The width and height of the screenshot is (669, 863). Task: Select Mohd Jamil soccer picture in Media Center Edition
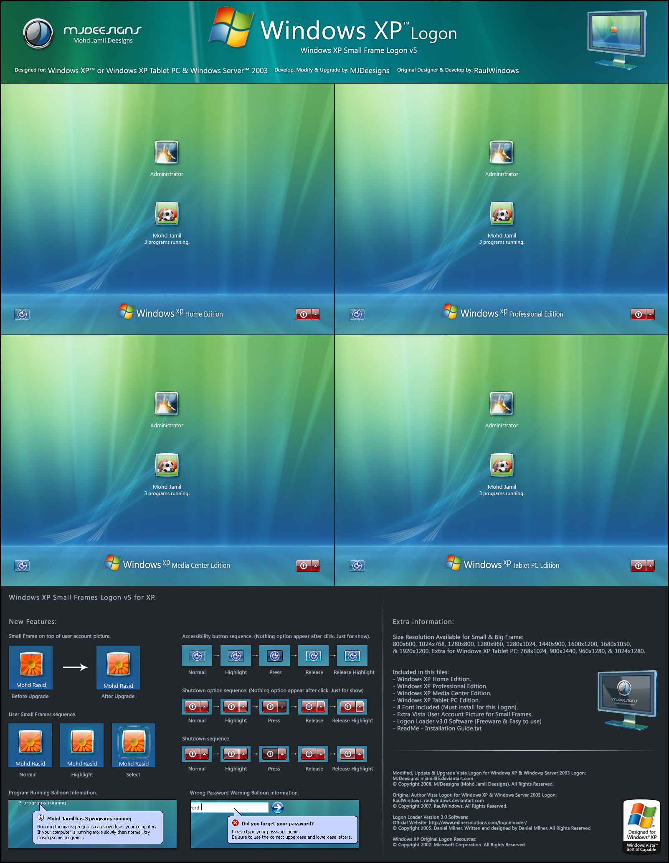(x=167, y=465)
